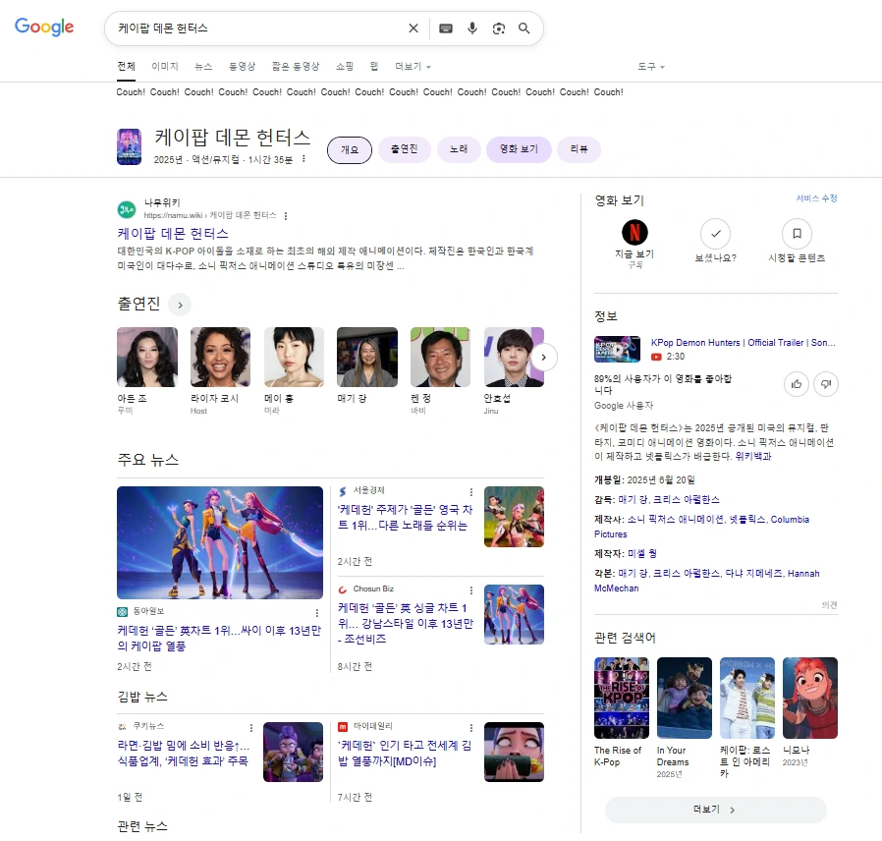Click the Google logo
The image size is (882, 841).
click(x=44, y=27)
